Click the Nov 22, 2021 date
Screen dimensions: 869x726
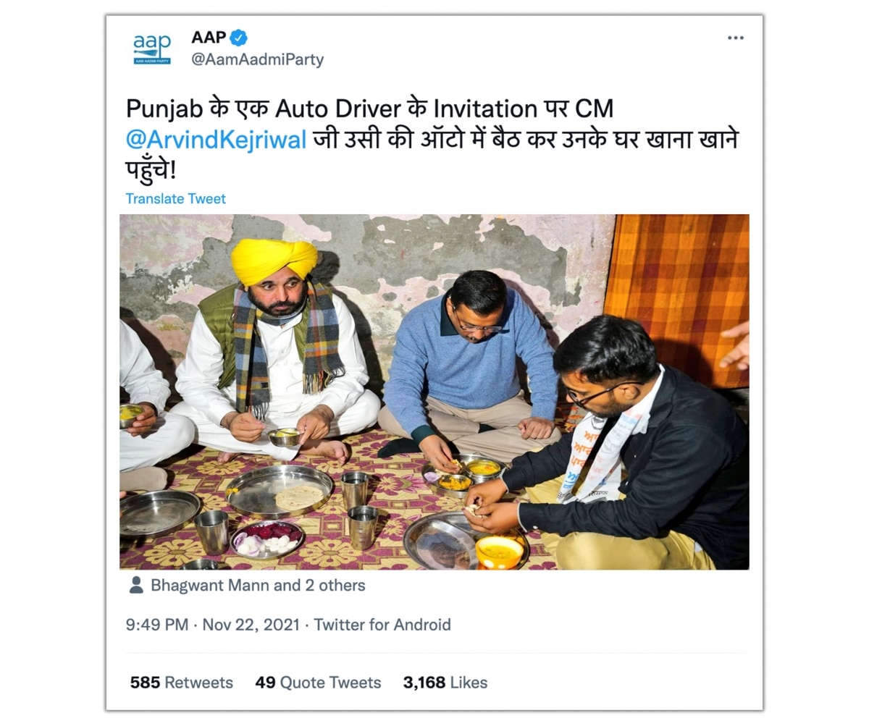click(251, 625)
